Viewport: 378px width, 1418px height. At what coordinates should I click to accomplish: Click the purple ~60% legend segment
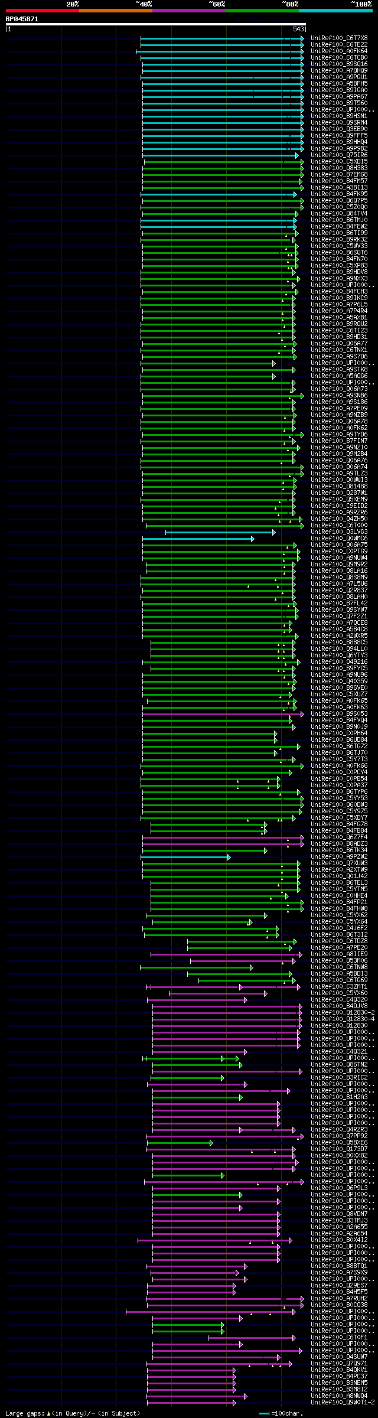click(x=188, y=11)
